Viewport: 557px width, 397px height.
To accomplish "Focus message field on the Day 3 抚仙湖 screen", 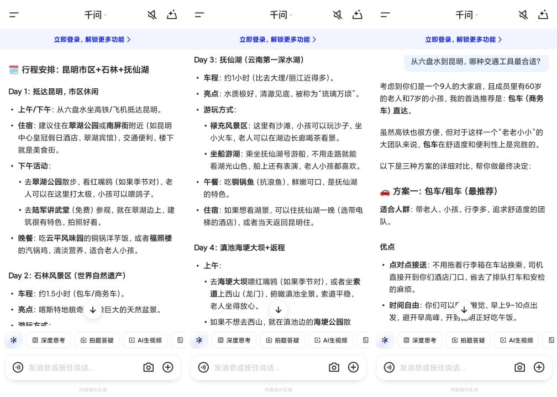I will (x=269, y=368).
